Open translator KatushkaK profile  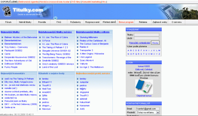[x=85, y=102]
